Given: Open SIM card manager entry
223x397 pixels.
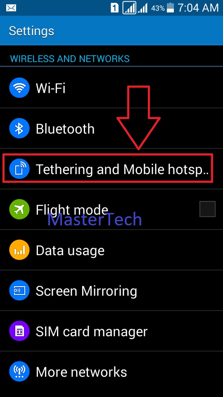Looking at the screenshot, I should click(x=111, y=331).
